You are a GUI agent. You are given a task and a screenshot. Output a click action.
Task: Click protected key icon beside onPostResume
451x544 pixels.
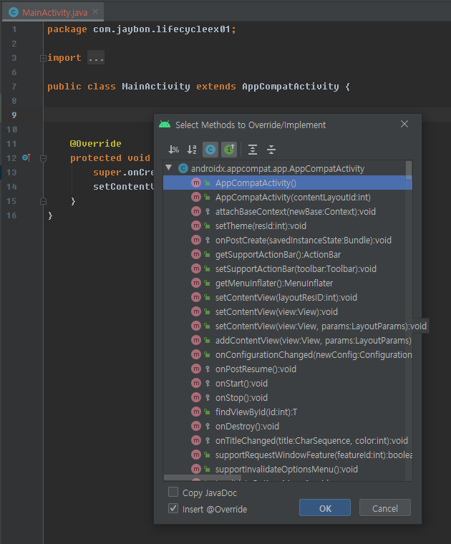coord(208,369)
